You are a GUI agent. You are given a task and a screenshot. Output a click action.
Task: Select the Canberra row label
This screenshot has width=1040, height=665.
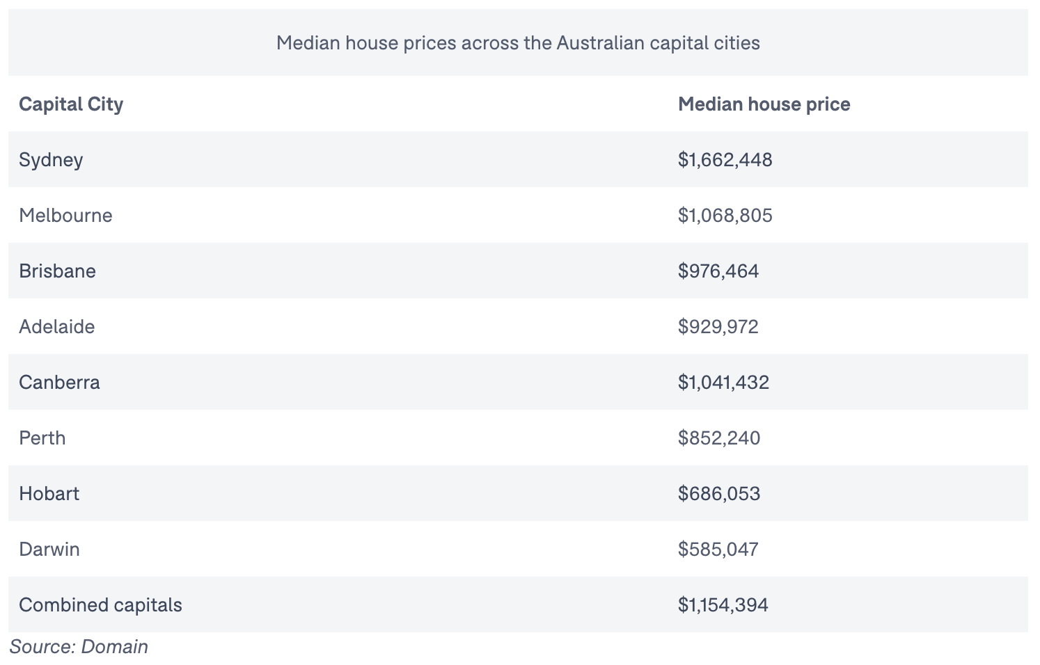coord(59,383)
